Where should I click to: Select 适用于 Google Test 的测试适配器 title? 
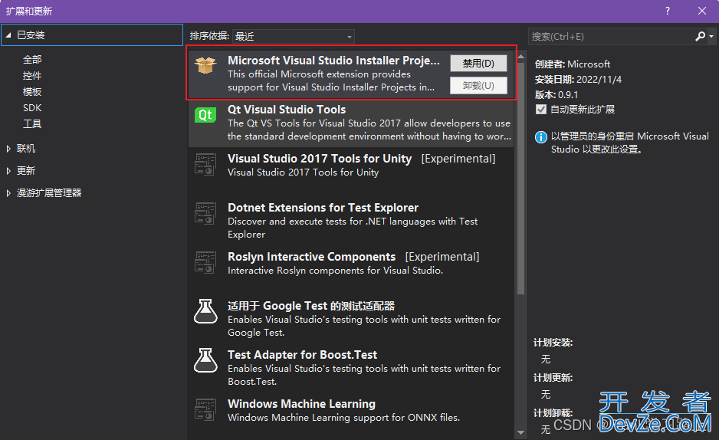click(x=311, y=306)
